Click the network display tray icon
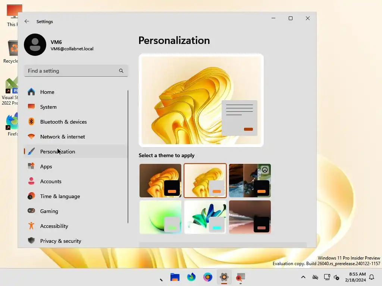The image size is (382, 286). pos(327,277)
